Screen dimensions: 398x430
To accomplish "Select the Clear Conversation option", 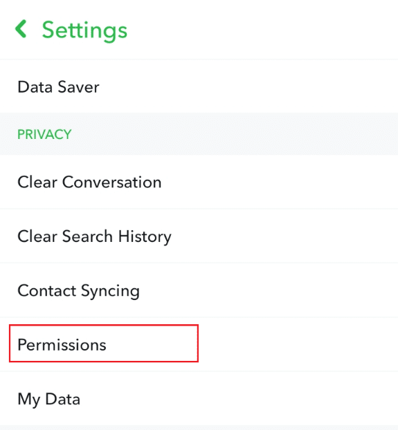I will [199, 182].
